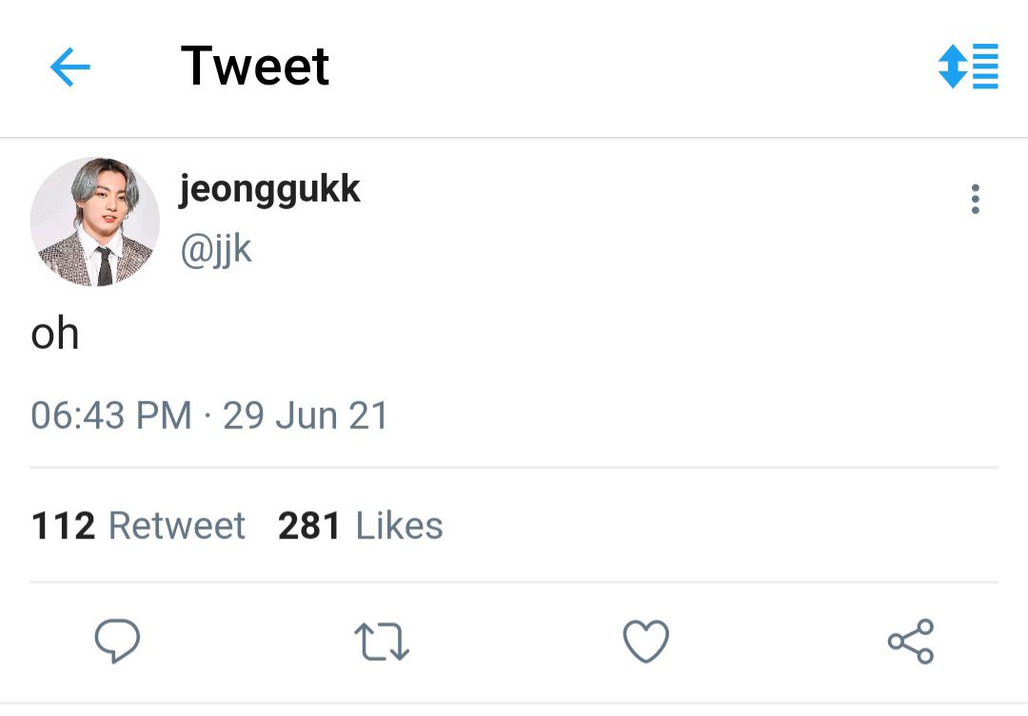This screenshot has width=1028, height=716.
Task: Go back using the blue arrow
Action: click(x=69, y=68)
